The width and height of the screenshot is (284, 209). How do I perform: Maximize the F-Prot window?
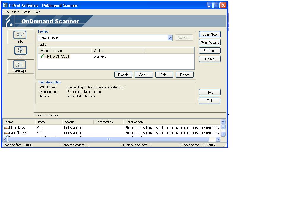[216, 5]
